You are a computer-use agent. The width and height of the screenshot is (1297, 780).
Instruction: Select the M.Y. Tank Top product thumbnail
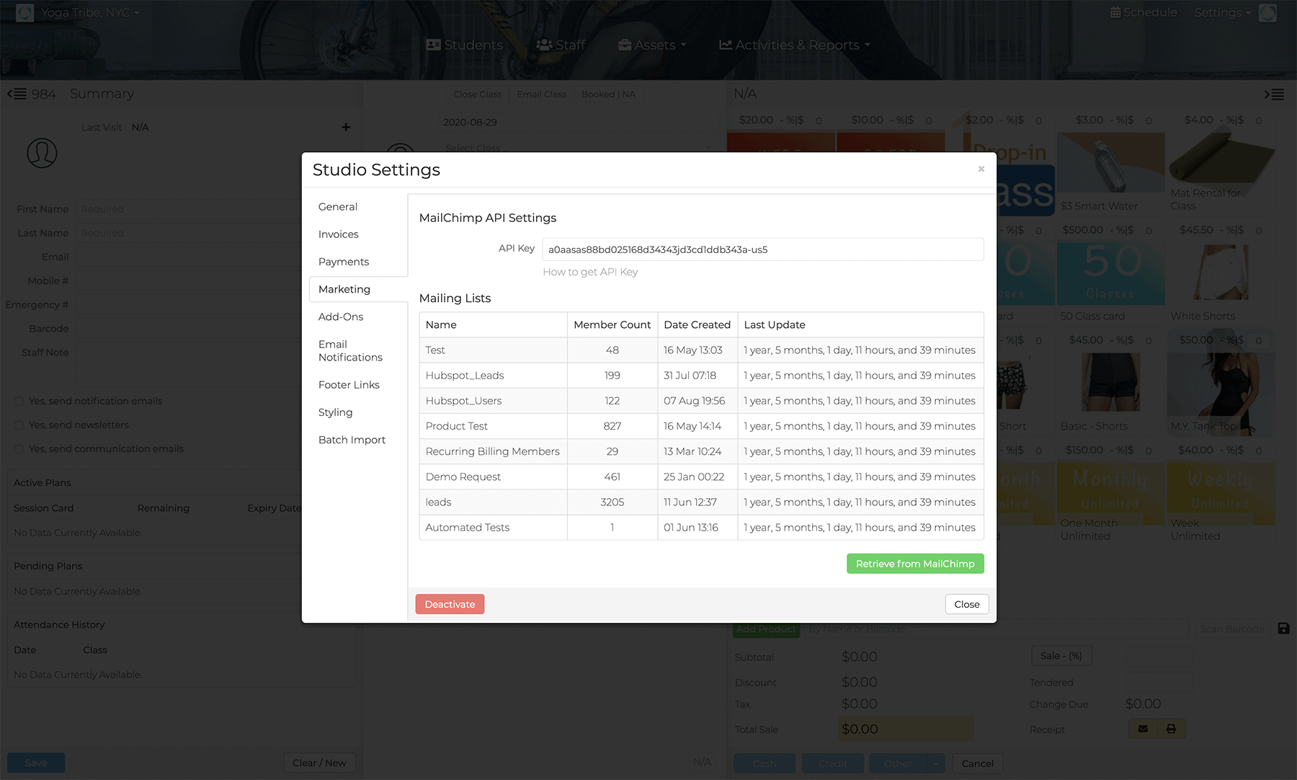[1221, 384]
